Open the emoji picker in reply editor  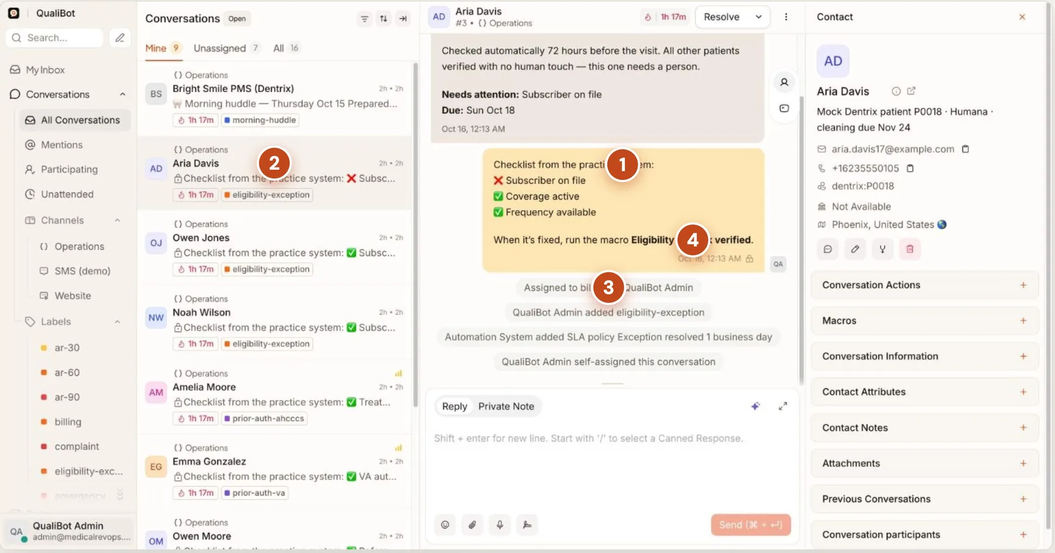pyautogui.click(x=445, y=525)
